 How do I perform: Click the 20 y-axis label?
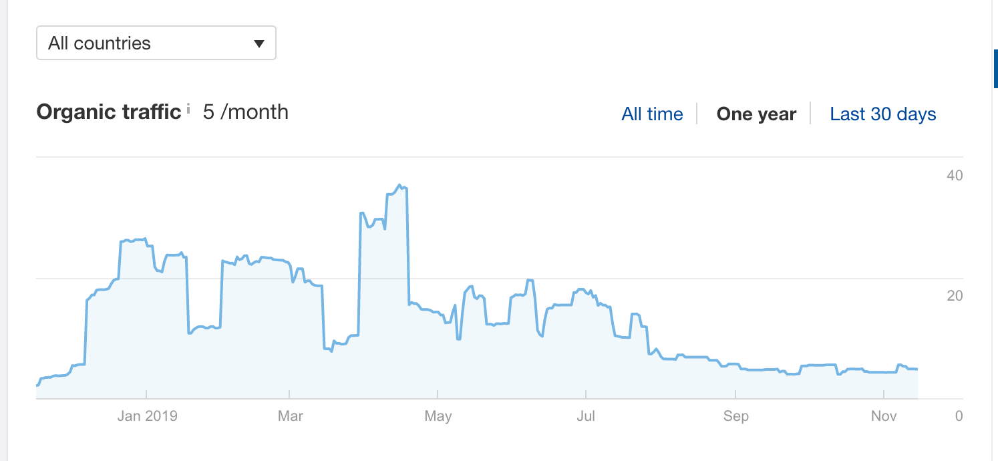click(955, 296)
